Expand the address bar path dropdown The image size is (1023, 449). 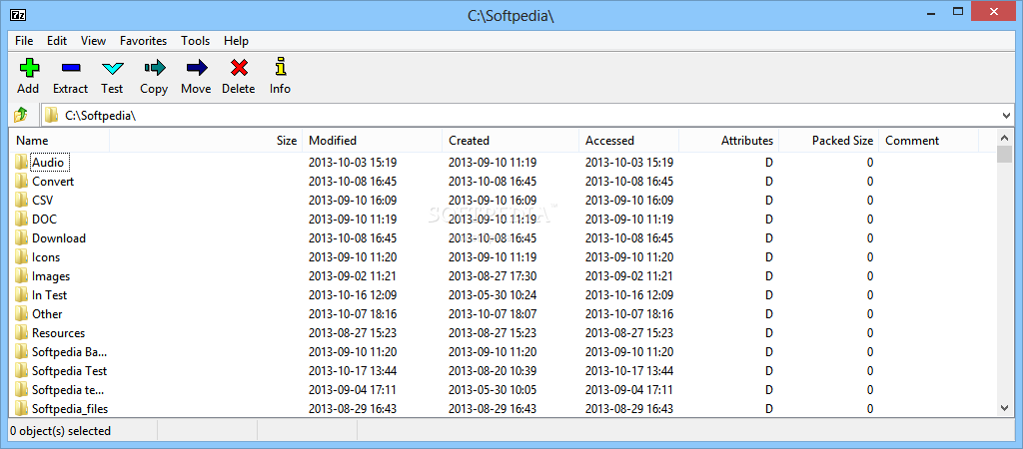click(1006, 116)
